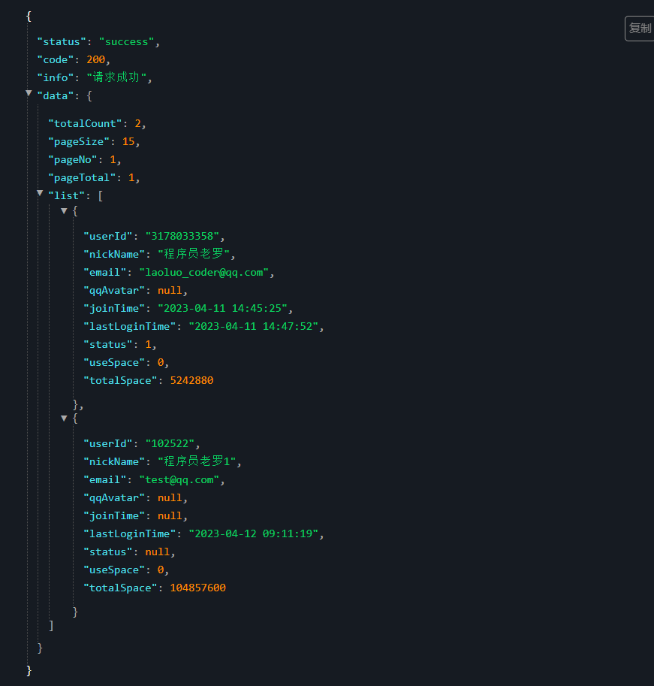Click the totalSpace value 5242880
The image size is (654, 686).
coord(192,381)
